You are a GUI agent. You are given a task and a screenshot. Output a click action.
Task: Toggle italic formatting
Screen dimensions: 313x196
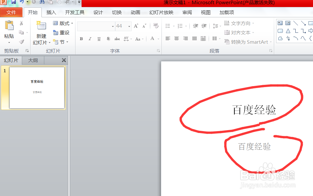tap(90, 39)
